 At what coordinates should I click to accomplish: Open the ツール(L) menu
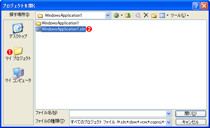pyautogui.click(x=180, y=15)
